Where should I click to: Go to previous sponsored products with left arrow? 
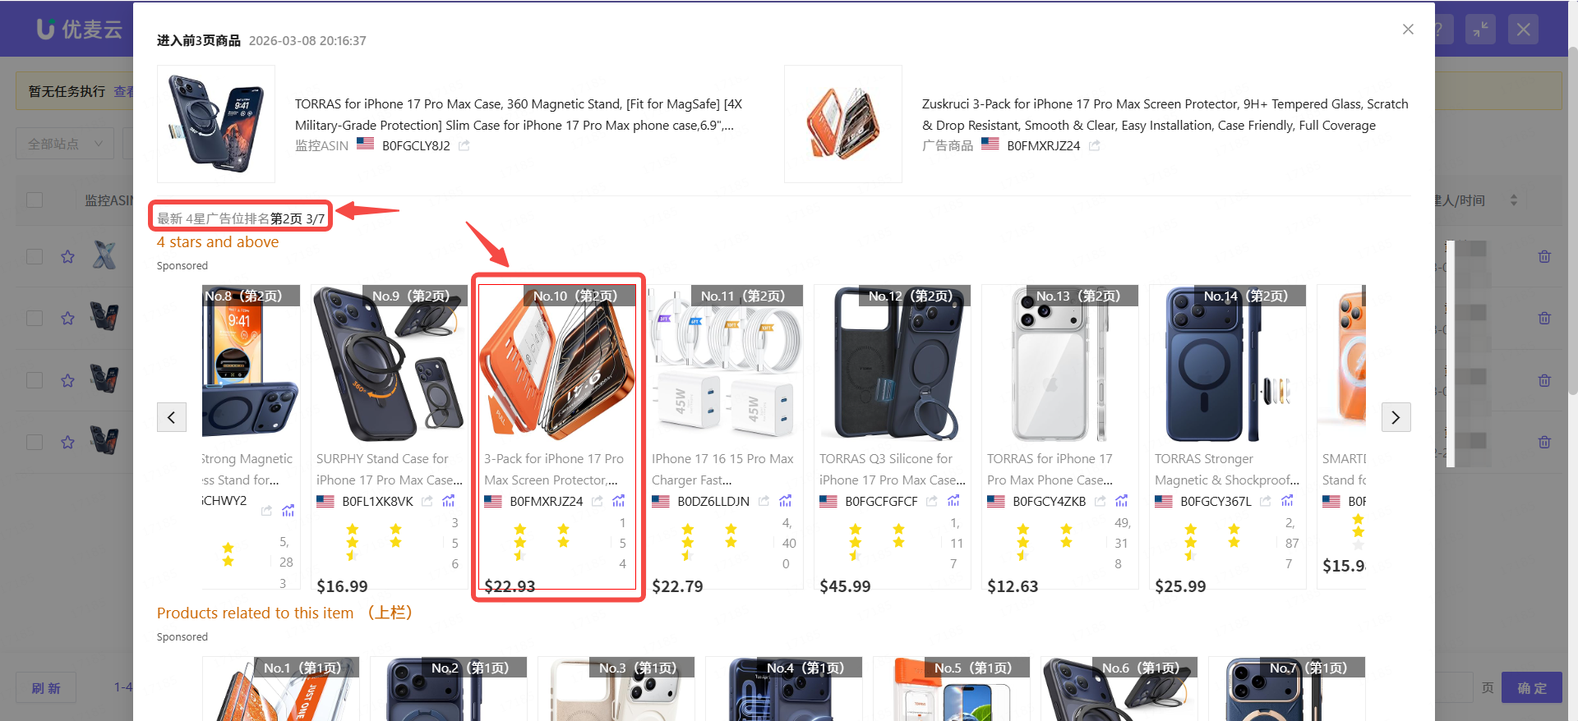[172, 417]
